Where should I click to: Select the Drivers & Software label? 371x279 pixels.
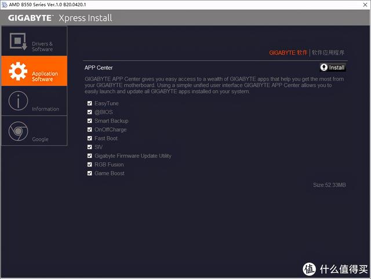42,46
